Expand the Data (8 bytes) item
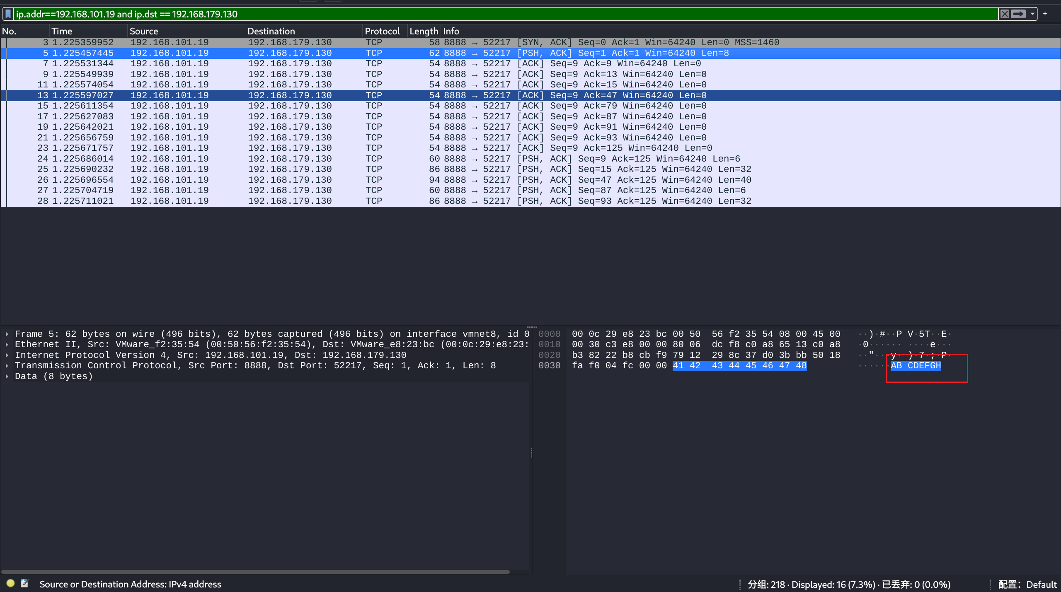Image resolution: width=1061 pixels, height=592 pixels. (x=7, y=376)
